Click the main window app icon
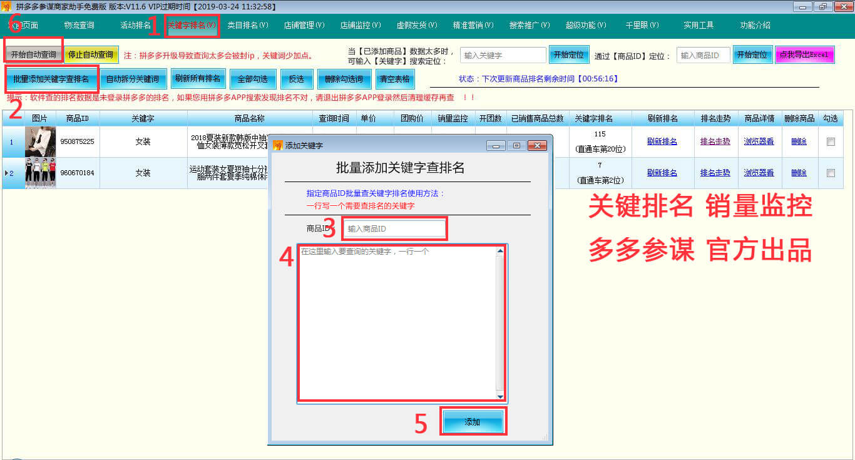The width and height of the screenshot is (855, 460). [6, 6]
